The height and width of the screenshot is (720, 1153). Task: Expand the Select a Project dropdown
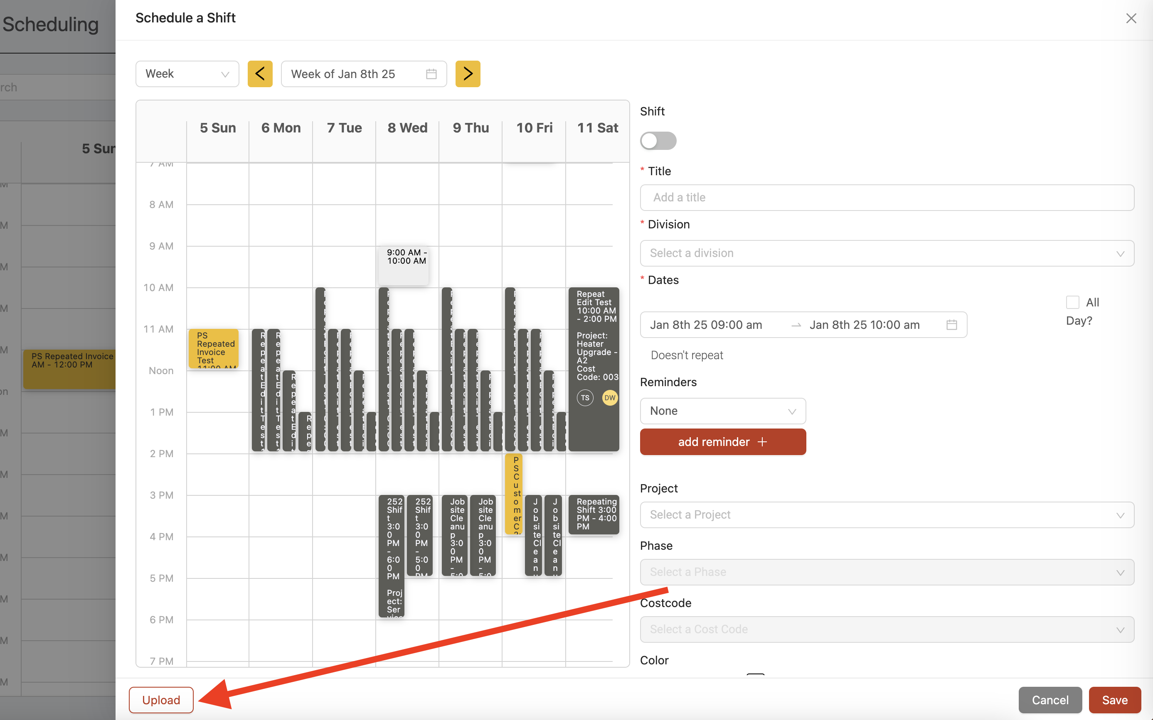[x=887, y=515]
